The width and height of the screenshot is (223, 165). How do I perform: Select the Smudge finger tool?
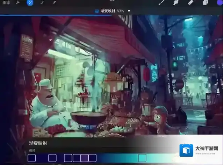(x=176, y=2)
